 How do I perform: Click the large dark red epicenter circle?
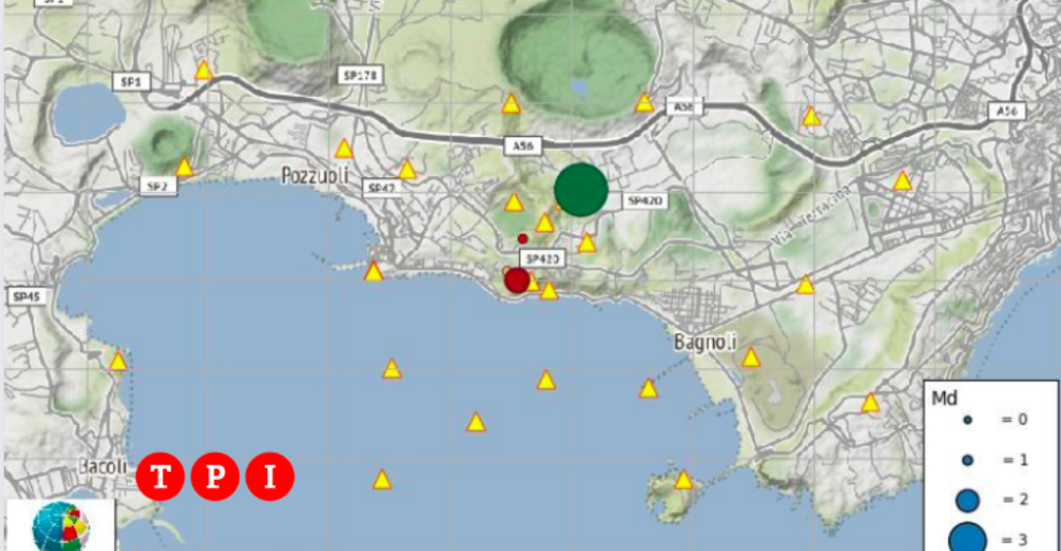[x=517, y=280]
